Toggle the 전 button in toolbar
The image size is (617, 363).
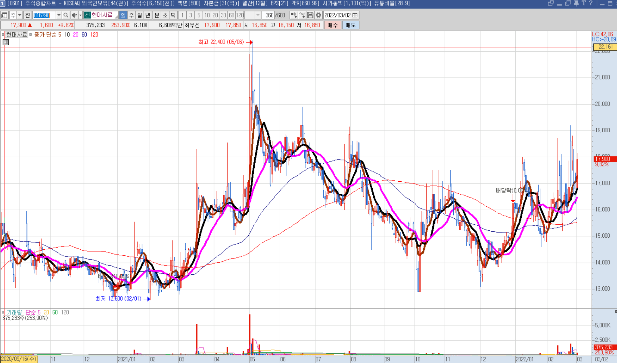[28, 15]
